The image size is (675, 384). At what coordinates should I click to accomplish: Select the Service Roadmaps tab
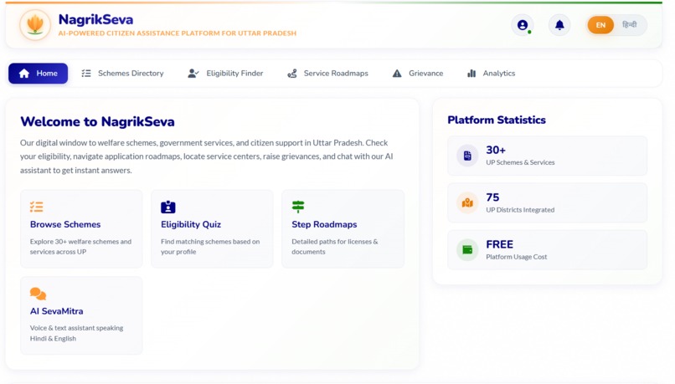tap(328, 74)
